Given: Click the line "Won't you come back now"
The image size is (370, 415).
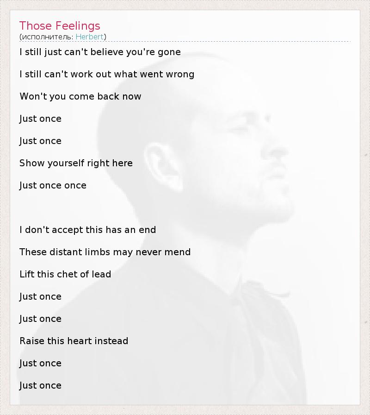Looking at the screenshot, I should click(80, 96).
